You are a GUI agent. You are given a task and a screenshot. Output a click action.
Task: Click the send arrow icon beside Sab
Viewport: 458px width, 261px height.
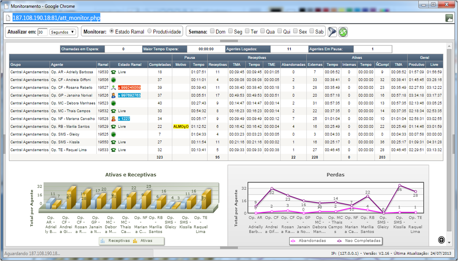tap(332, 32)
